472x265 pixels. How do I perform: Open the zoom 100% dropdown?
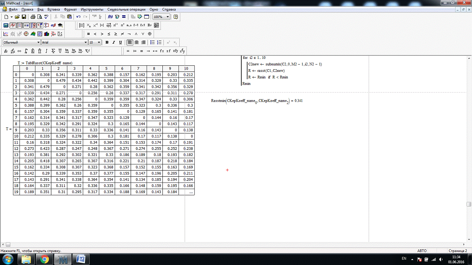pyautogui.click(x=168, y=17)
